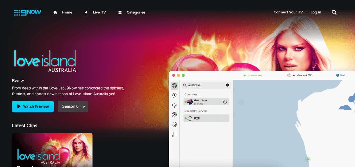Click the Reality genre label
This screenshot has width=355, height=167.
18,80
